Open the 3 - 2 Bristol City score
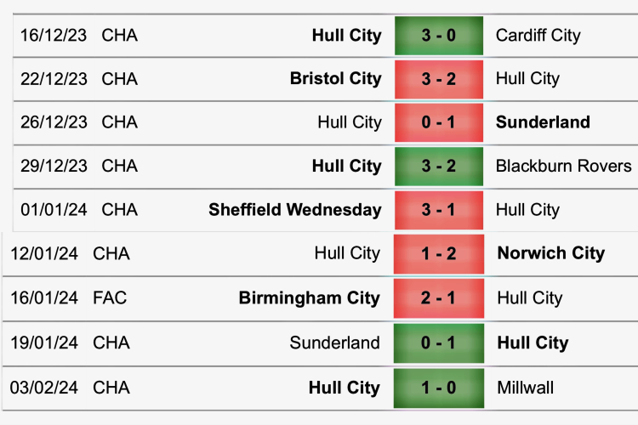This screenshot has height=425, width=638. [x=438, y=79]
